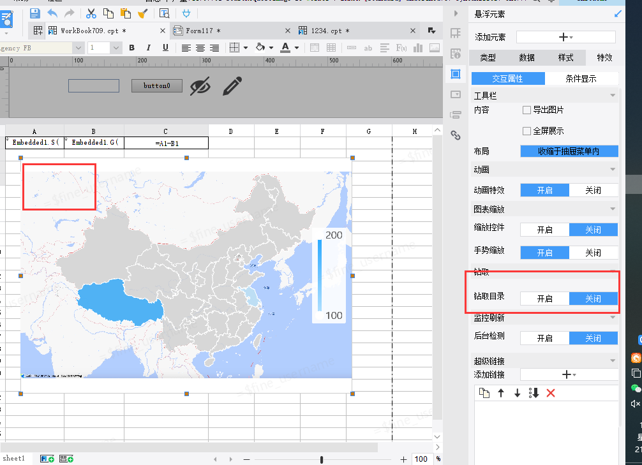Image resolution: width=642 pixels, height=465 pixels.
Task: Collapse the 动画 section
Action: tap(613, 170)
